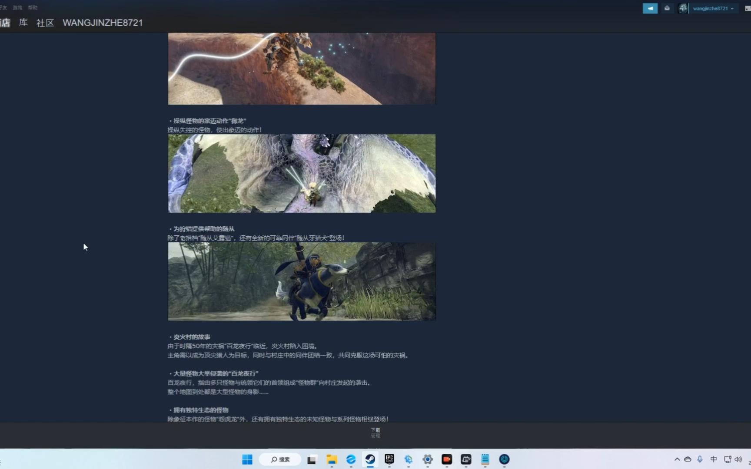Open the round dark-blue taskbar app icon
The width and height of the screenshot is (751, 469).
(x=504, y=459)
